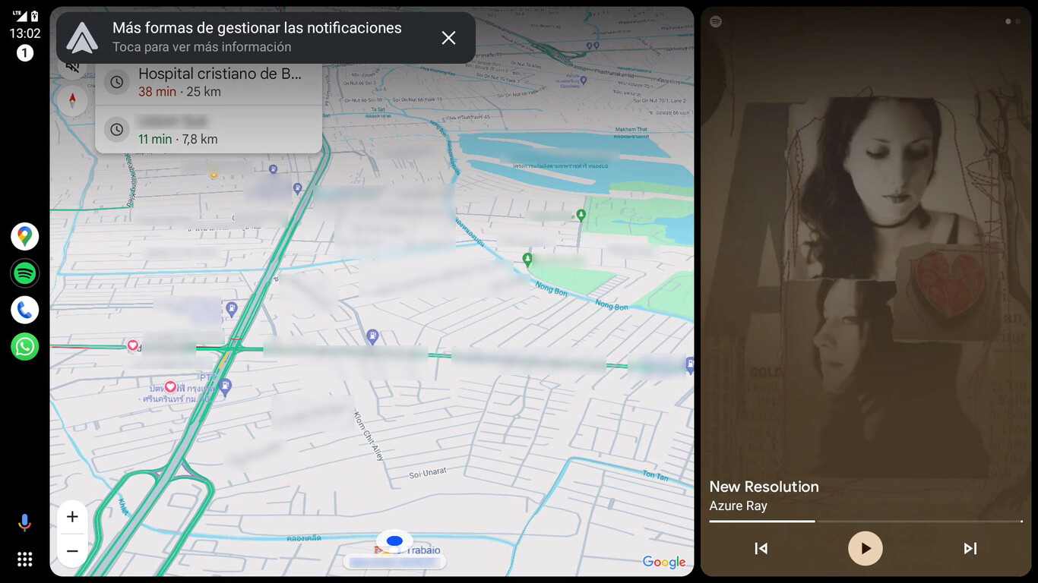Viewport: 1038px width, 583px height.
Task: Tap the 'Ton Tan' street label
Action: click(655, 475)
